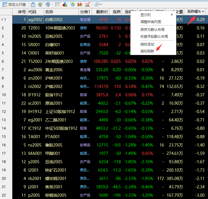
Task: Select the ag2002 code cell
Action: 35,20
